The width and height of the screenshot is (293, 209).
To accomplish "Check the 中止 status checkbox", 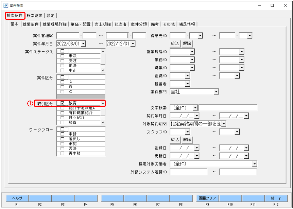I will pos(63,70).
